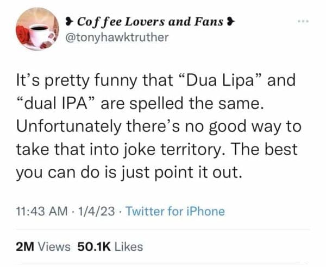Open the Twitter for iPhone source link
The height and width of the screenshot is (267, 326).
tap(175, 211)
